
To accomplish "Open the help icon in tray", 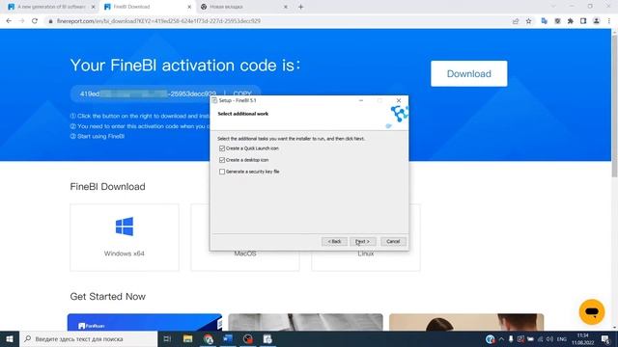I will [x=490, y=338].
